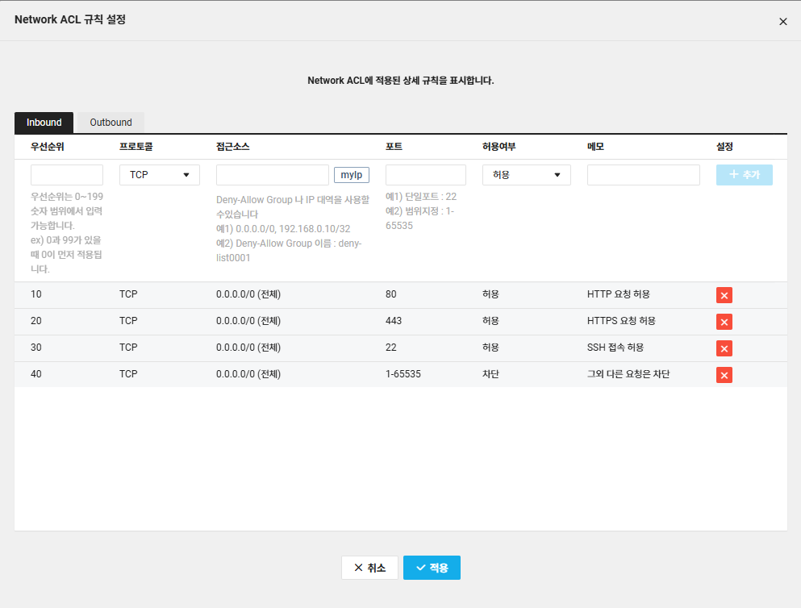Click the port value 1-65535
This screenshot has width=801, height=608.
click(403, 373)
